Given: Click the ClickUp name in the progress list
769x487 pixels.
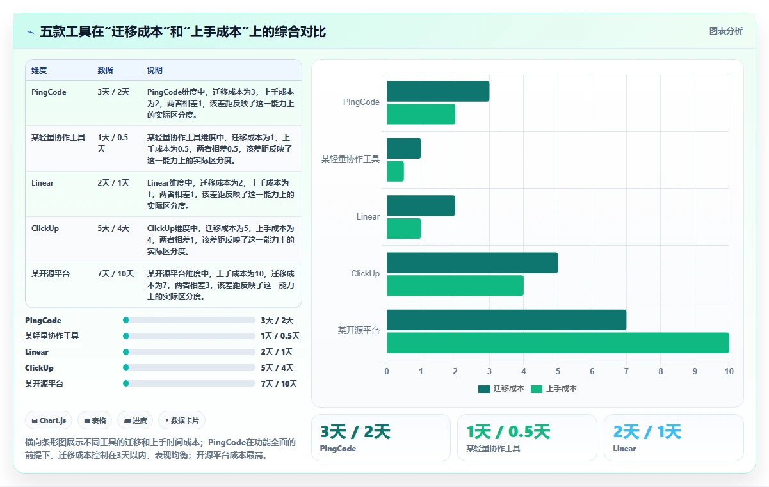Looking at the screenshot, I should coord(39,367).
